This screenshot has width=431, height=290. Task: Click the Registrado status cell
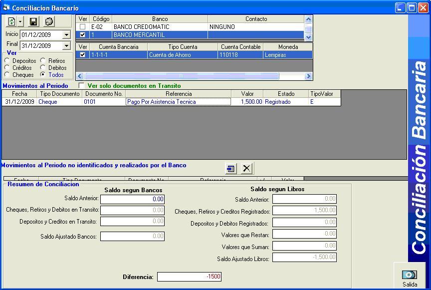pos(286,102)
